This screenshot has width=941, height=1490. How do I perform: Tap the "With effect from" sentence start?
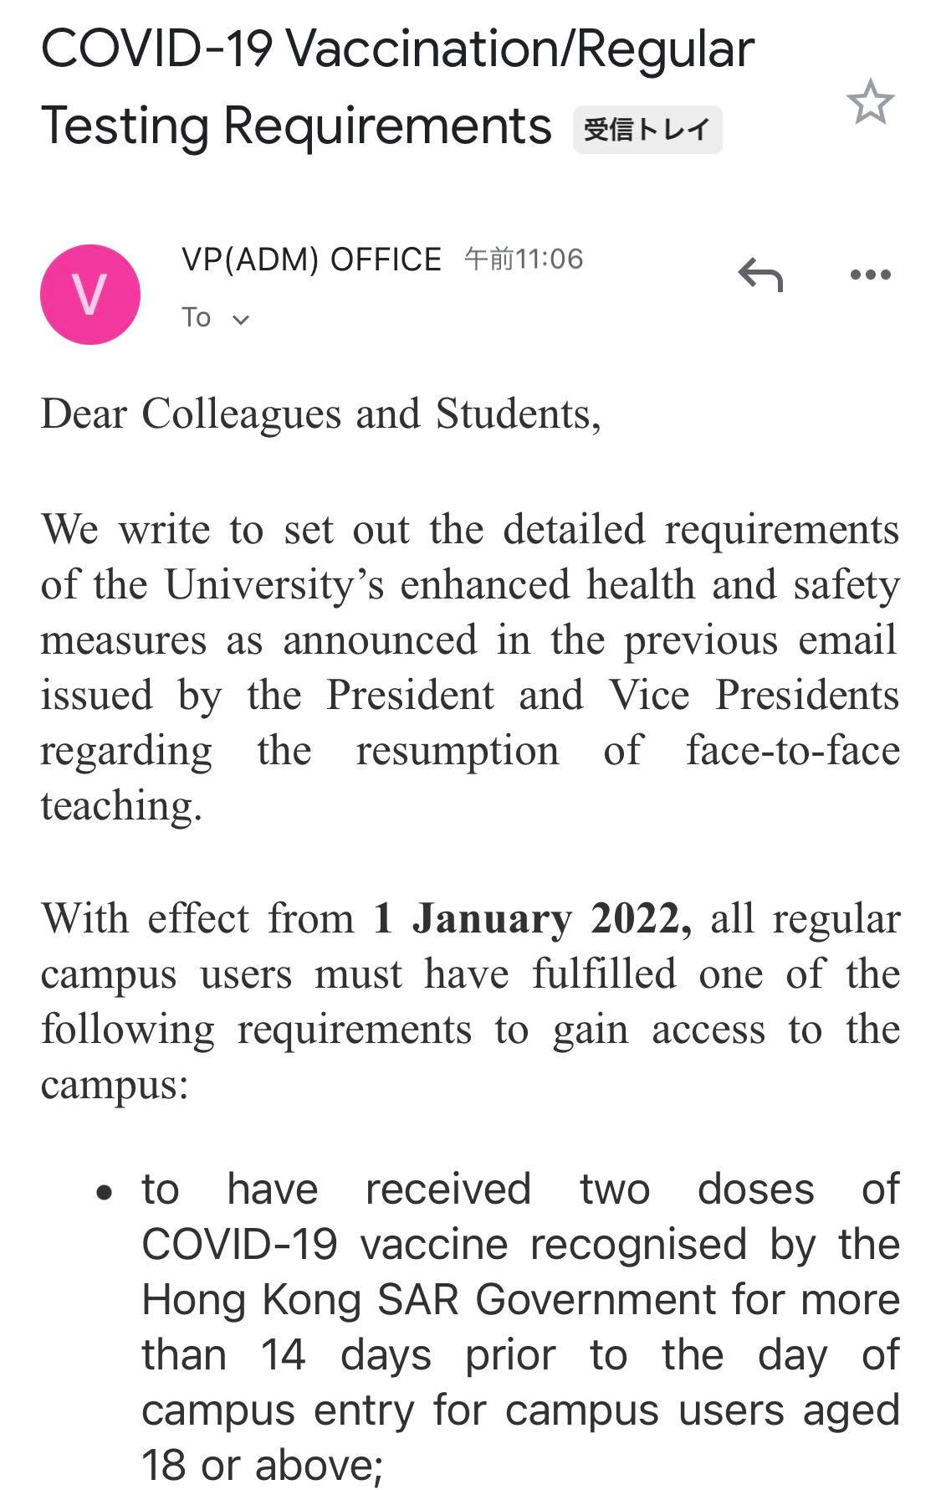198,918
